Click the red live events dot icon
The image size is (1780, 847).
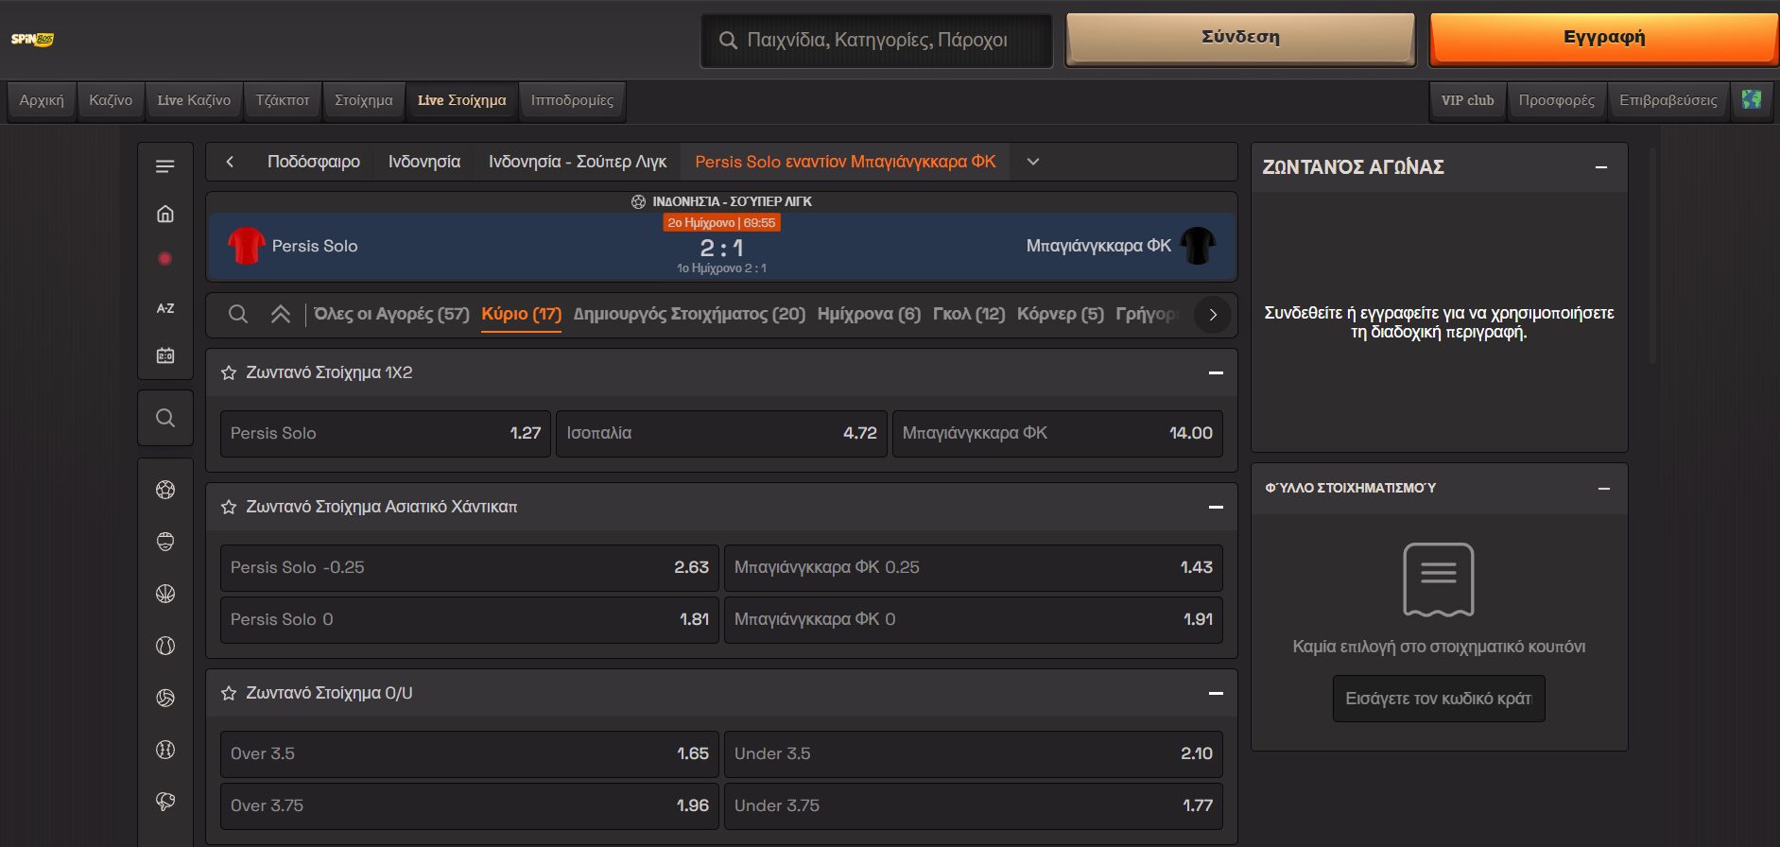165,259
